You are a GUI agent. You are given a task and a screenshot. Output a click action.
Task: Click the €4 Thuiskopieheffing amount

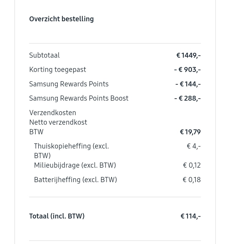click(194, 146)
